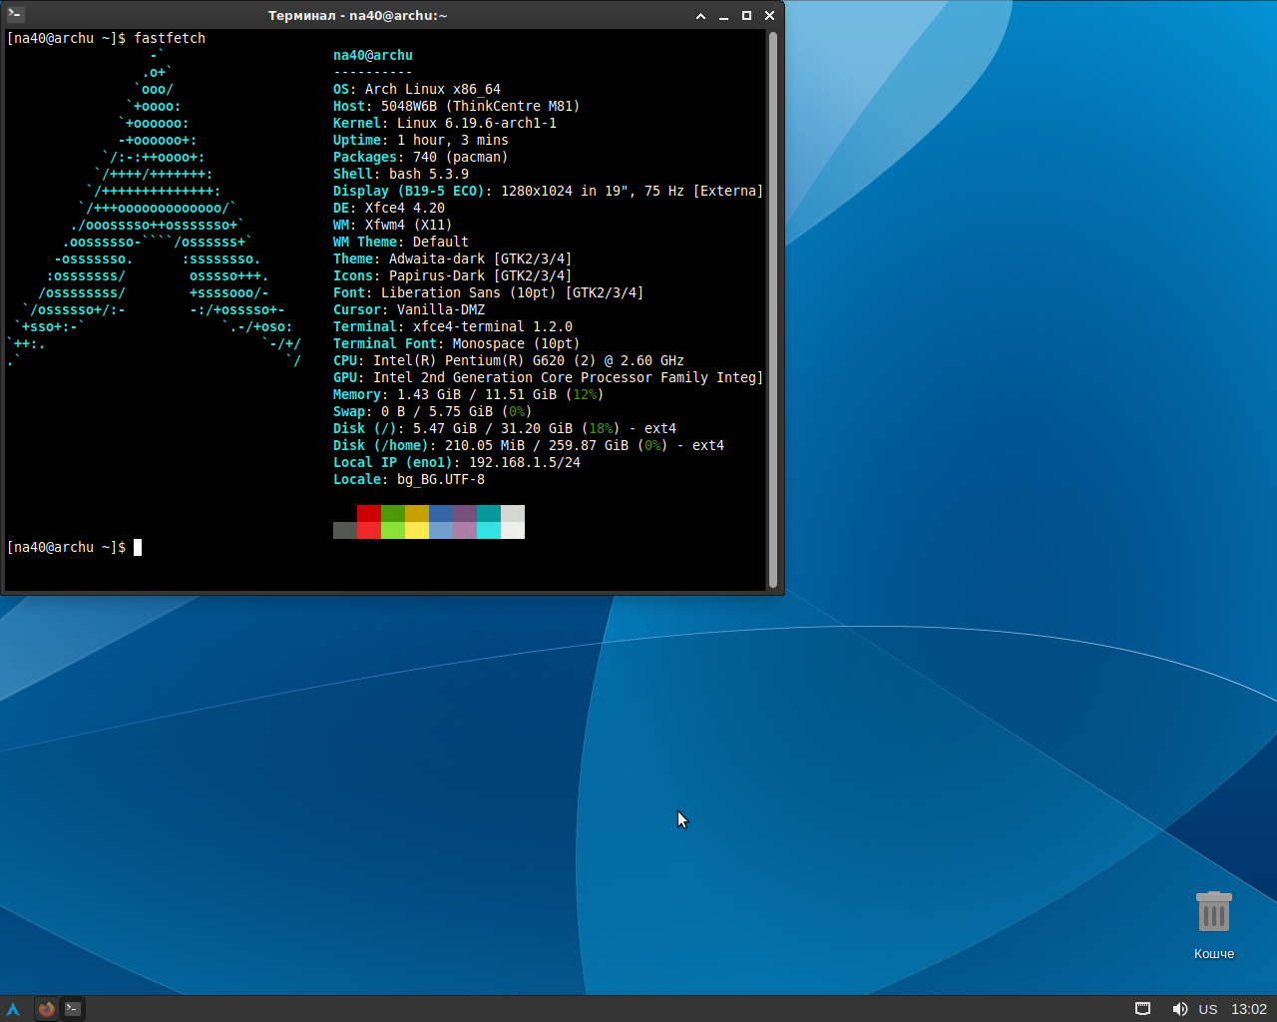This screenshot has width=1277, height=1022.
Task: Click the OS line 'Arch Linux x86_64'
Action: [417, 89]
